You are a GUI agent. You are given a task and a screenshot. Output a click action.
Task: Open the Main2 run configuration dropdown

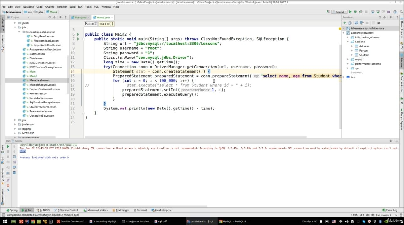tap(339, 12)
